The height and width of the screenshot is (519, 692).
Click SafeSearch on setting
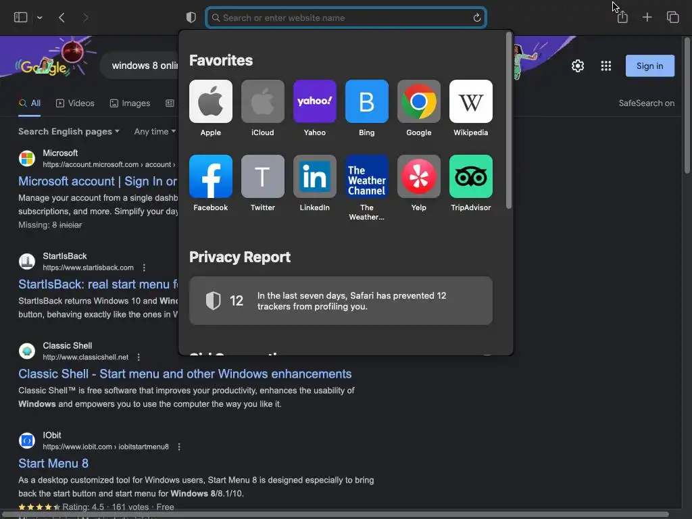[647, 103]
